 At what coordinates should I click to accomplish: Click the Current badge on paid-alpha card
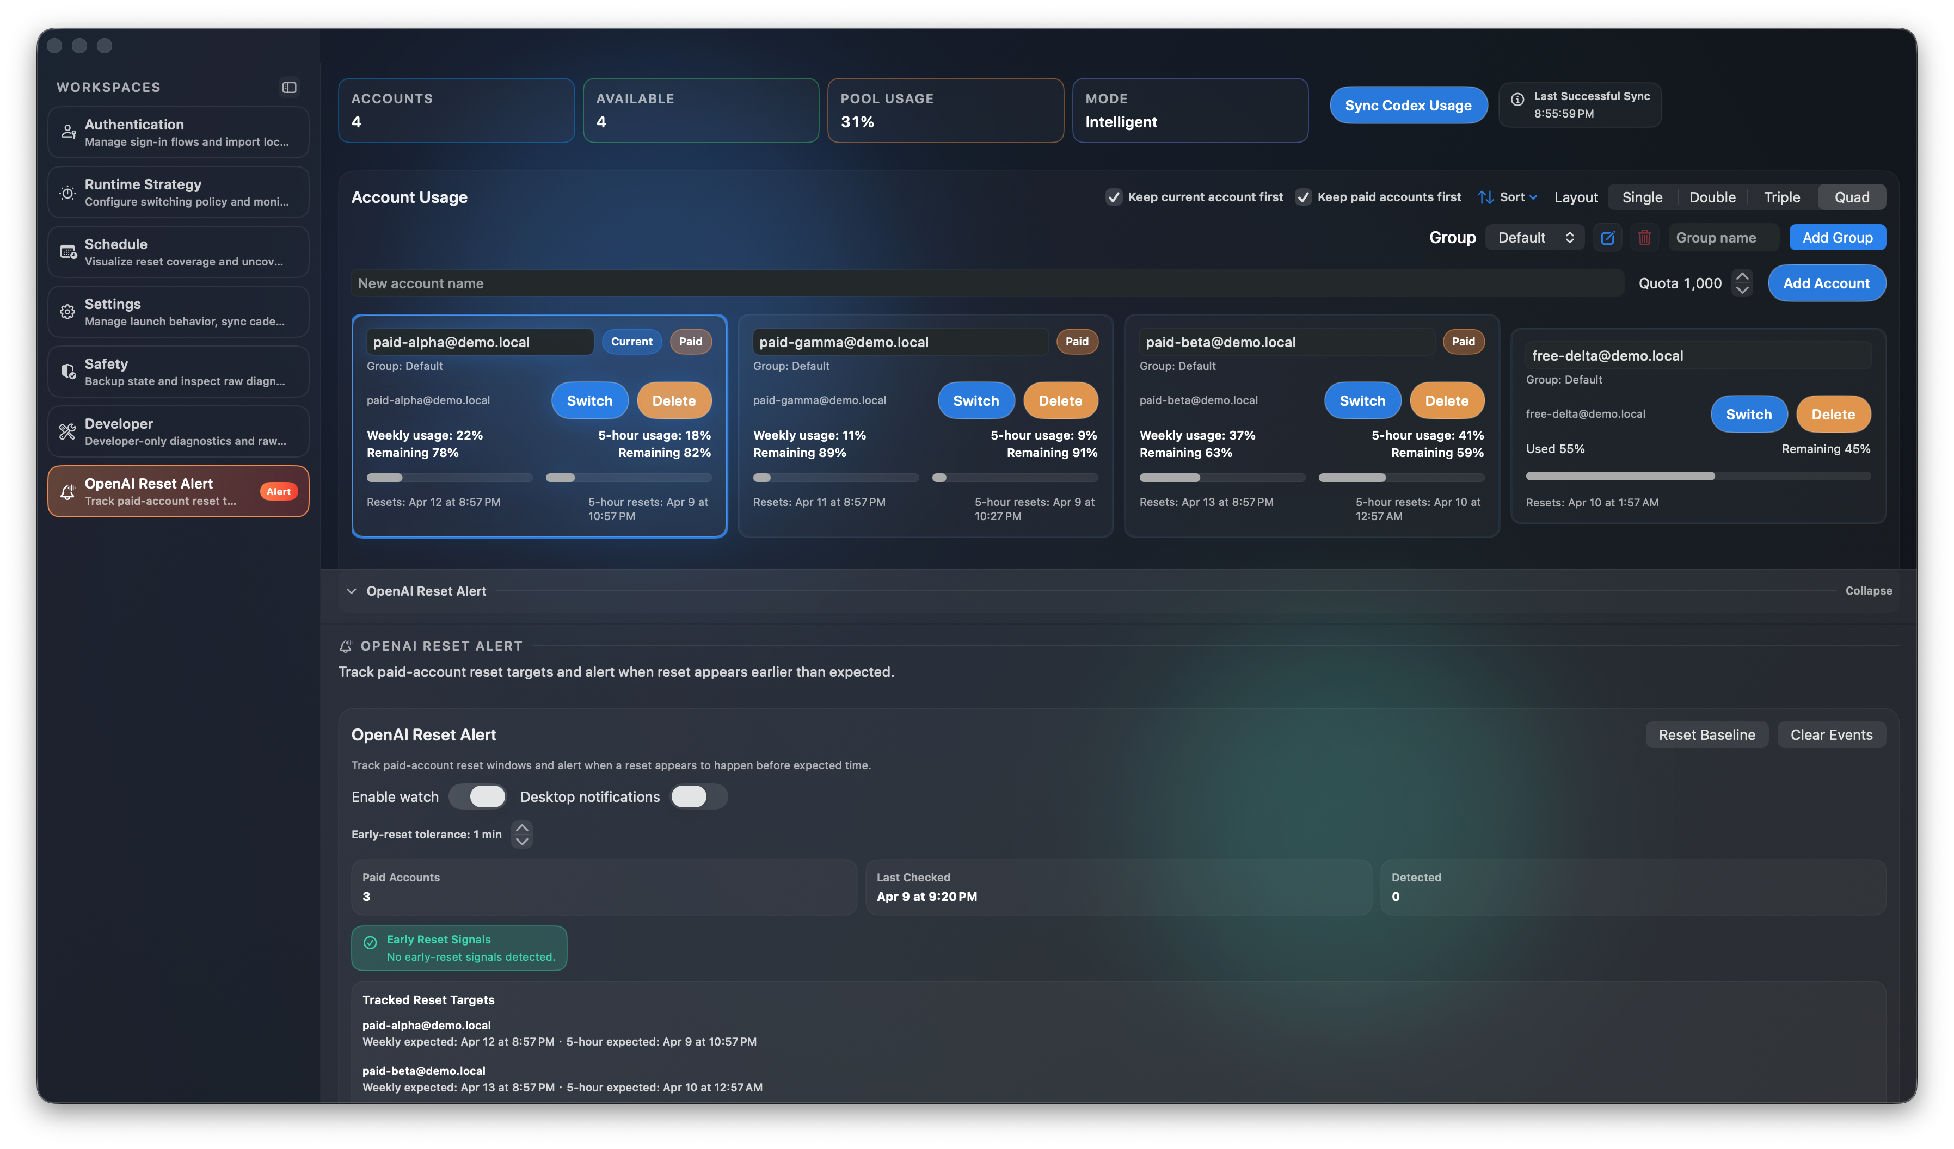point(632,342)
